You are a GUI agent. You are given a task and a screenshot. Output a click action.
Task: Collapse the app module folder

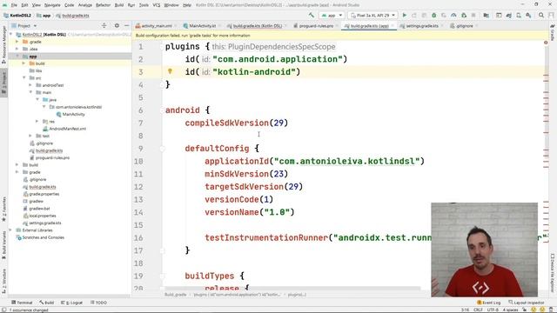pyautogui.click(x=17, y=56)
